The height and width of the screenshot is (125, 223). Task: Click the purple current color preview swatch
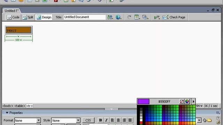[x=144, y=101]
